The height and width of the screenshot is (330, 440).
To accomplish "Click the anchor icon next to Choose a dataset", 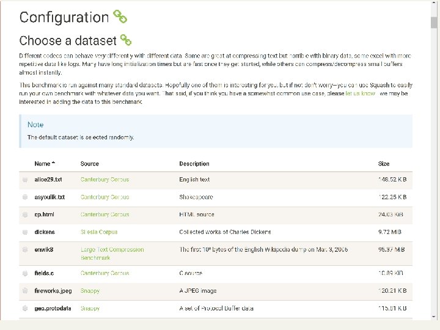I will coord(125,40).
